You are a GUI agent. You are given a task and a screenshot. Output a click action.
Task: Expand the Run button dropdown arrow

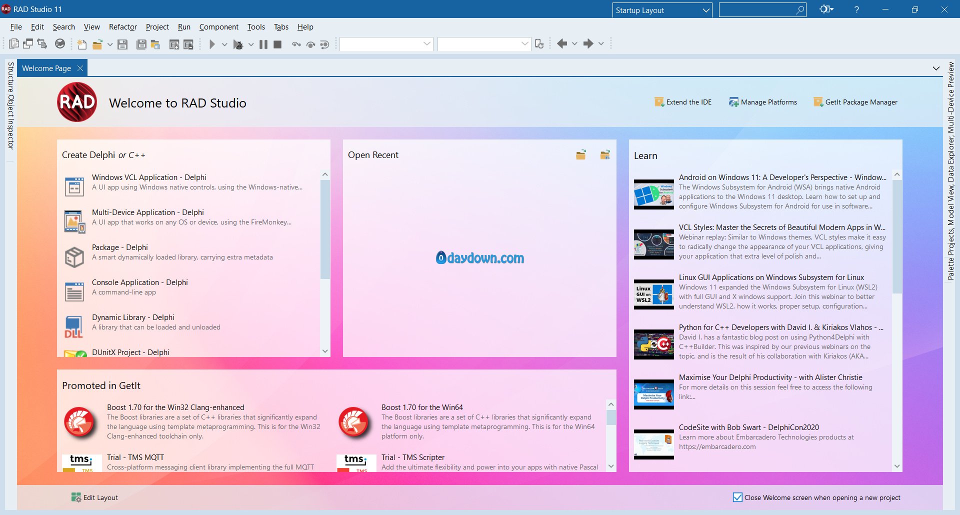click(224, 44)
